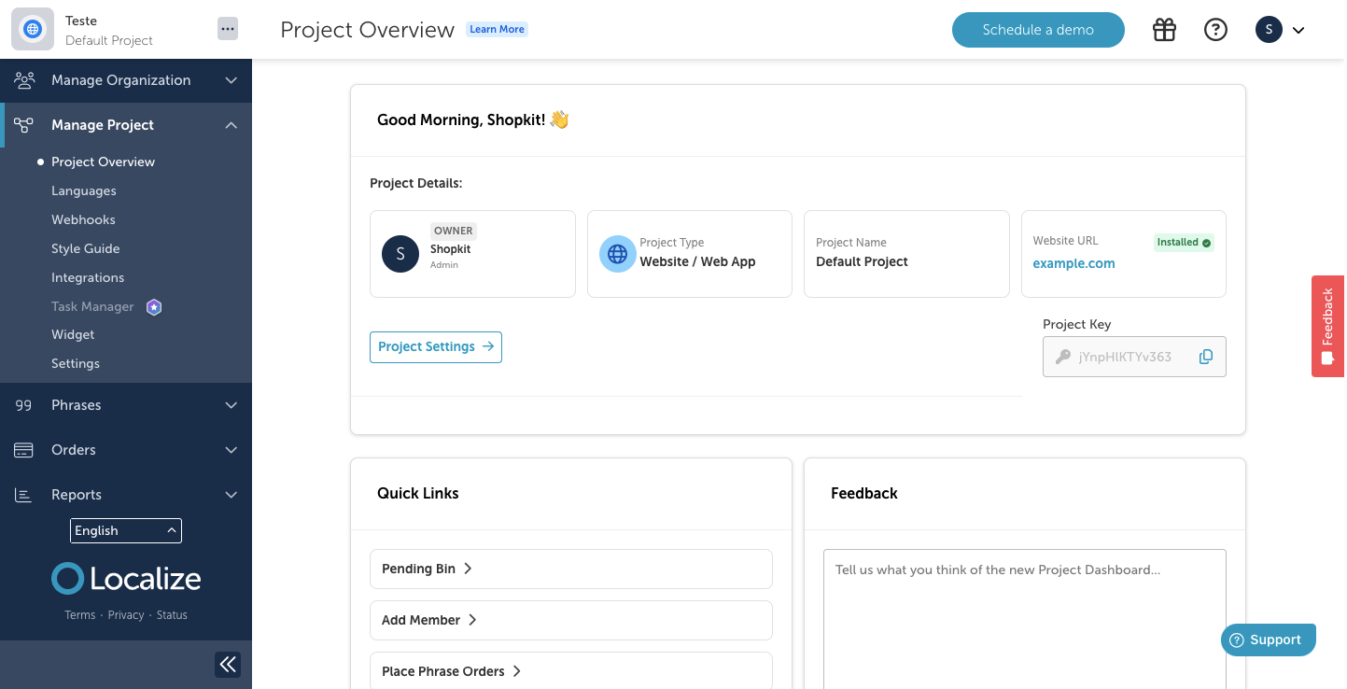
Task: Follow the example.com website link
Action: pyautogui.click(x=1073, y=263)
